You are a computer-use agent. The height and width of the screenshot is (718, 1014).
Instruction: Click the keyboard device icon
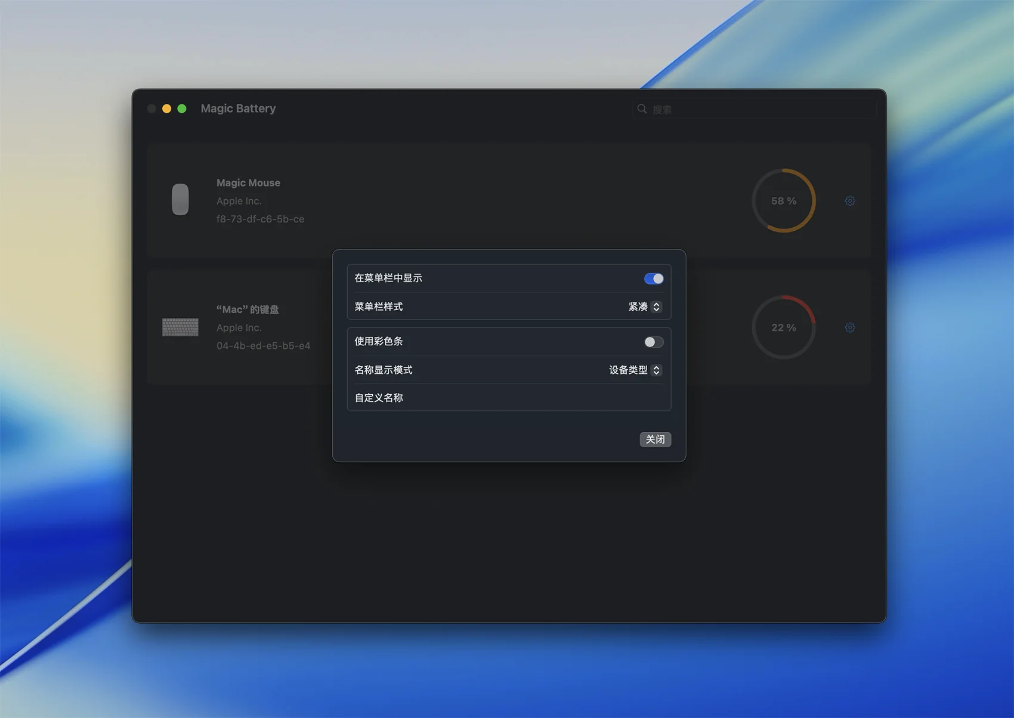[180, 327]
